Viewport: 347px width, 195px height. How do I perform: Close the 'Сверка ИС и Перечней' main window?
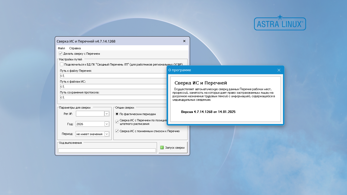184,41
